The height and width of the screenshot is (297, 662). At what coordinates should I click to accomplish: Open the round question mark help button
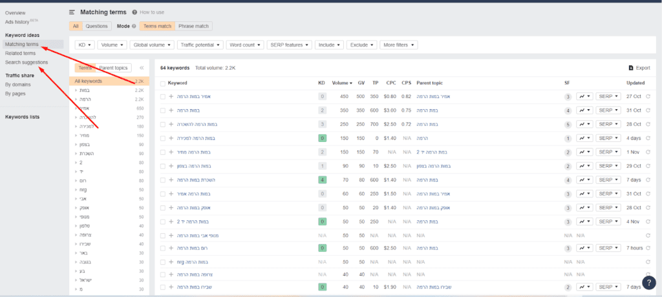[649, 282]
